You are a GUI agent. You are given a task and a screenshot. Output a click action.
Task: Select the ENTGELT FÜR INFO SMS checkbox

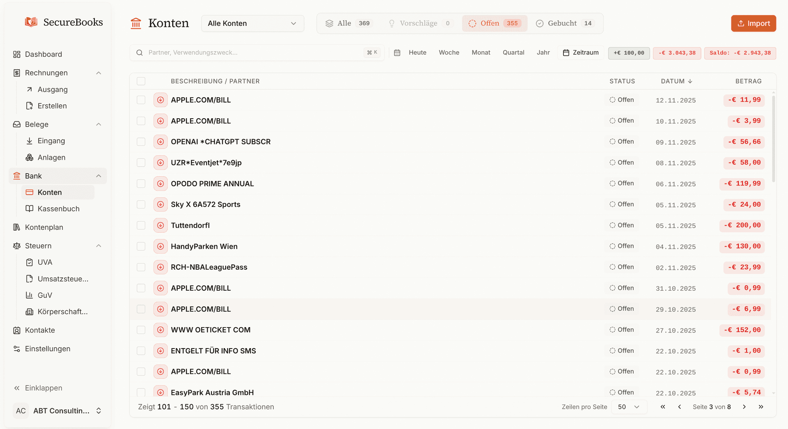point(141,351)
